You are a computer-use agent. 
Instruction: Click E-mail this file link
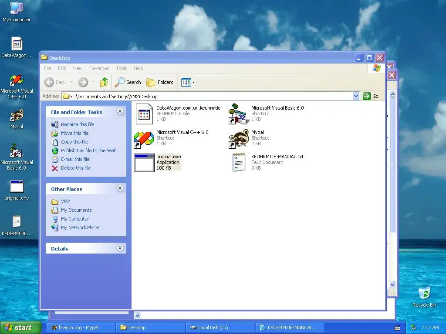click(x=75, y=159)
